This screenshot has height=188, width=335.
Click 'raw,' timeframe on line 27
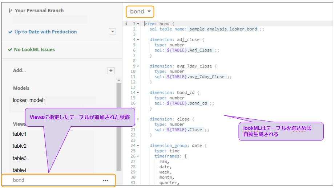164,162
